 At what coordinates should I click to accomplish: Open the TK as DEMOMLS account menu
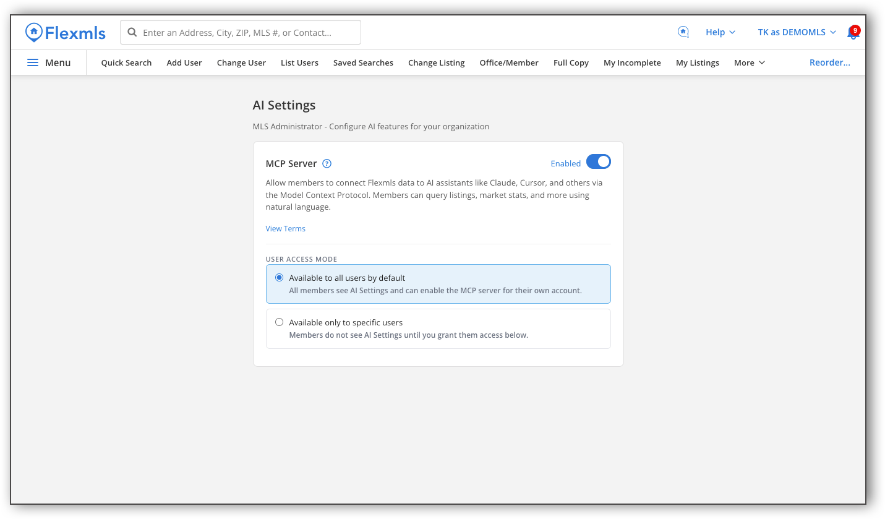click(x=797, y=32)
